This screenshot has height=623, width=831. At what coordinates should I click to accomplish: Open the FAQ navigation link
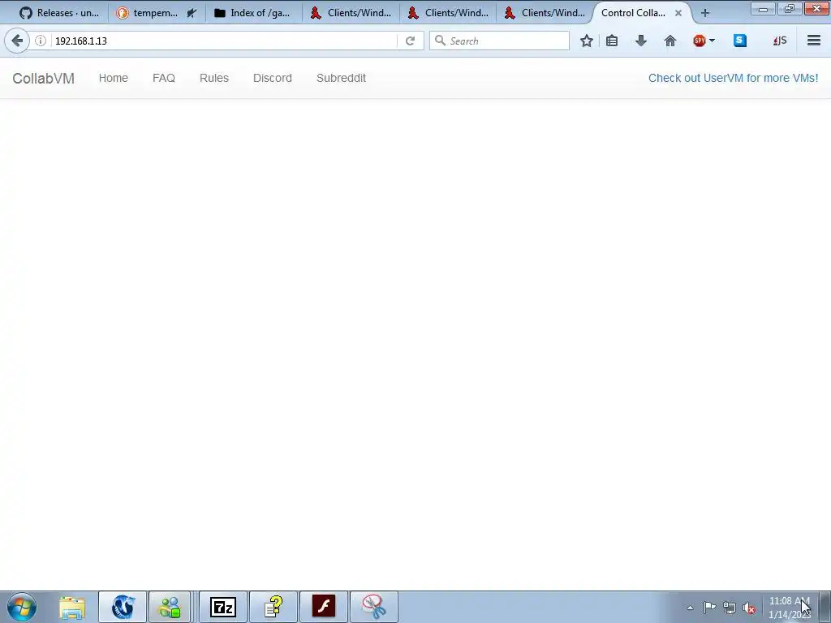click(164, 78)
